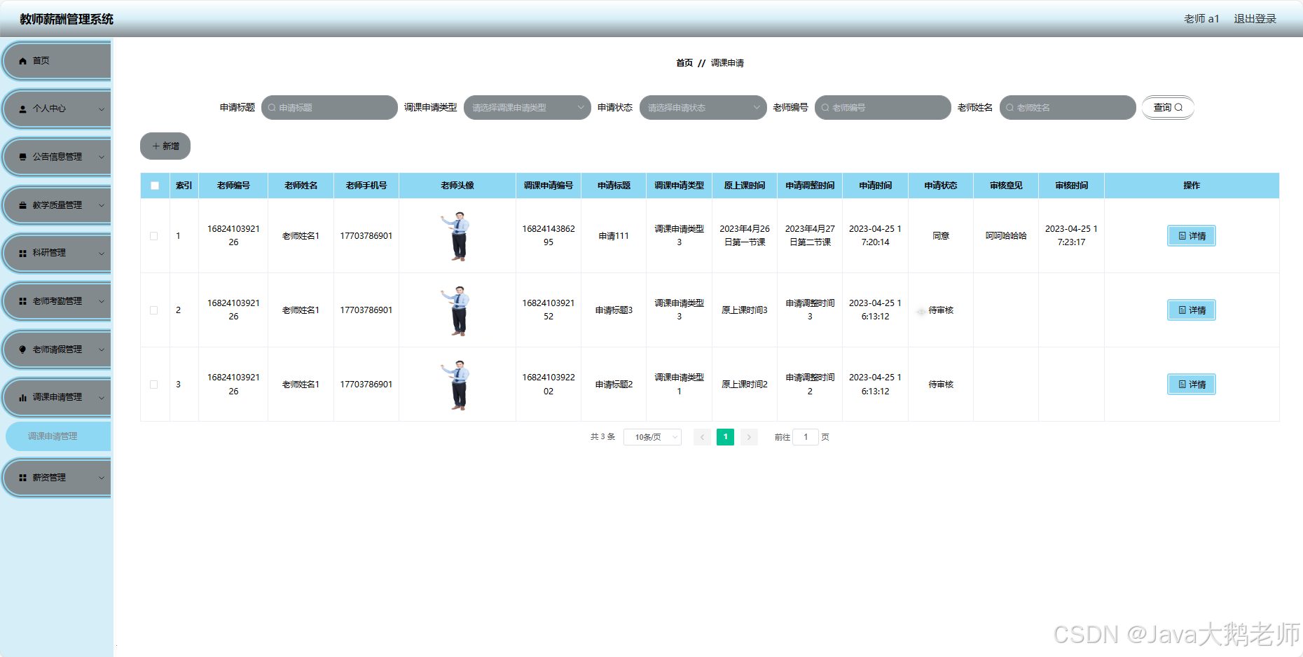Open the 调课申请类型 dropdown filter
Viewport: 1303px width, 657px height.
pos(528,108)
